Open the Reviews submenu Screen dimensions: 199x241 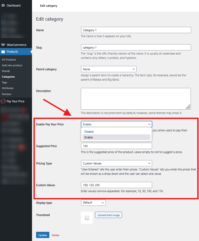tap(7, 94)
